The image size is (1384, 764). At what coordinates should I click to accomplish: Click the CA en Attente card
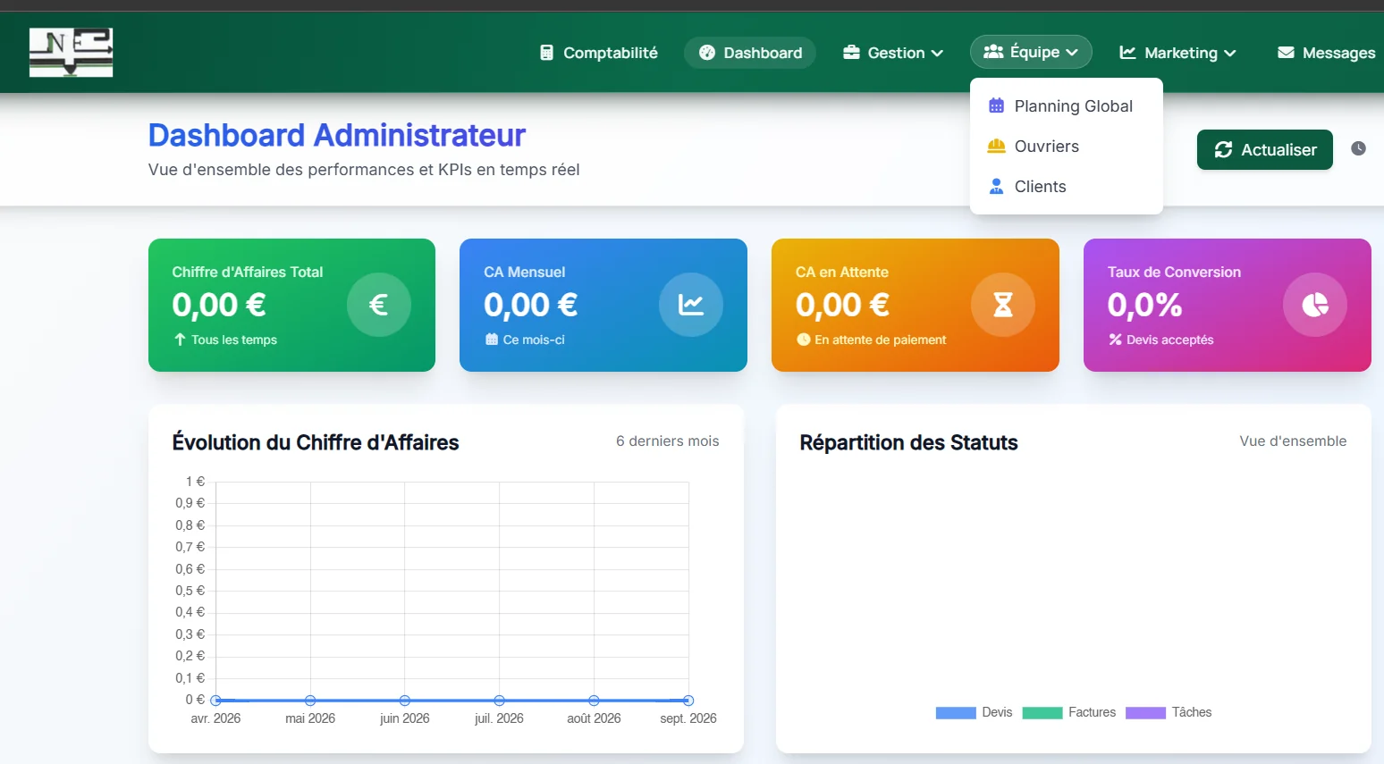[x=916, y=305]
